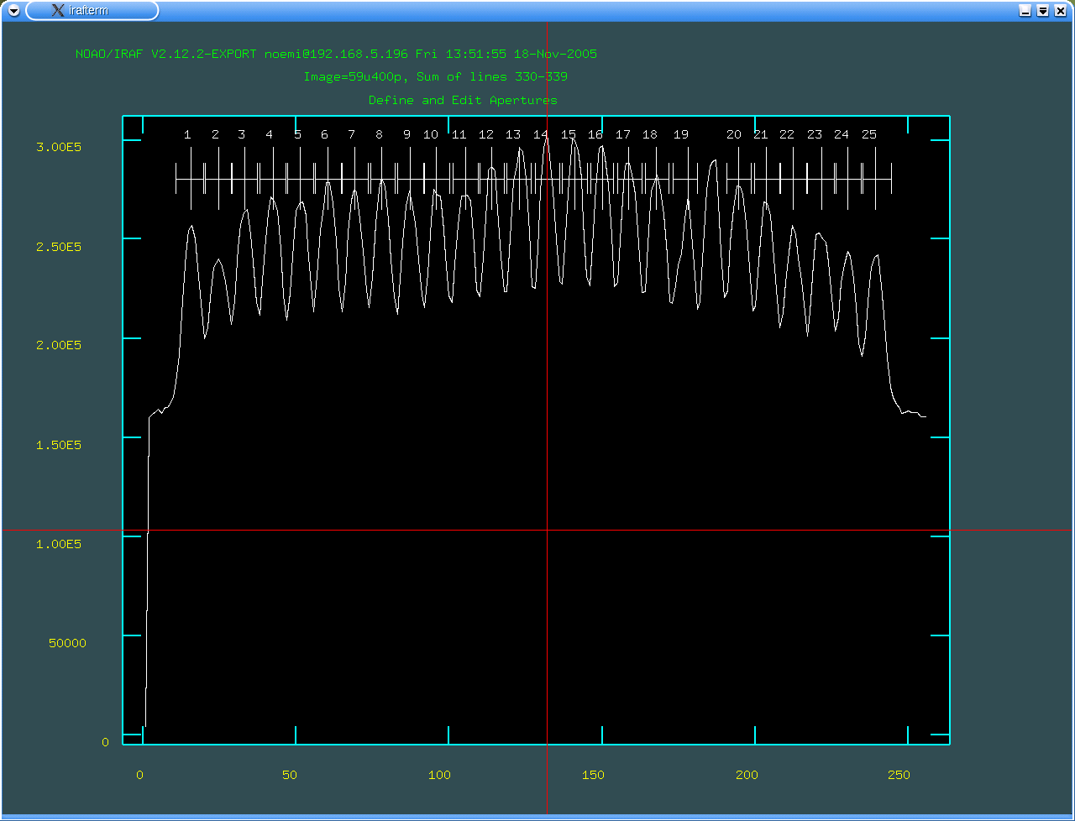Click the middle shade button in title bar
This screenshot has height=821, width=1075.
pos(1043,10)
